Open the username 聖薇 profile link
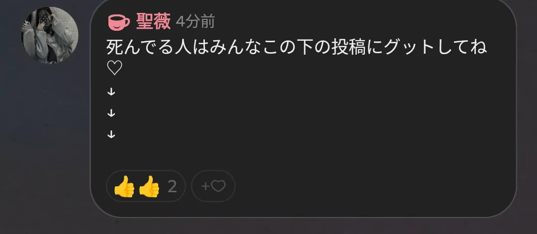537x234 pixels. click(x=153, y=21)
